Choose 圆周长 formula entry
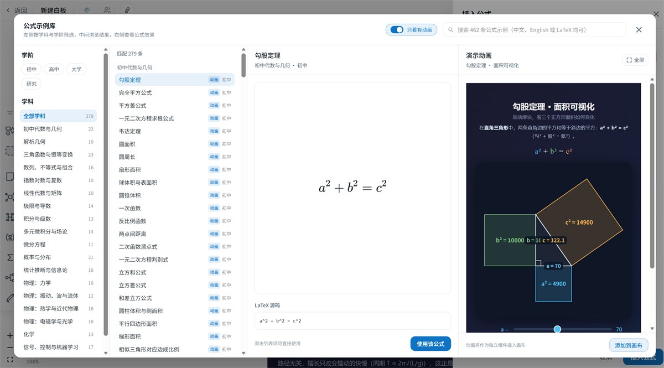 click(175, 157)
